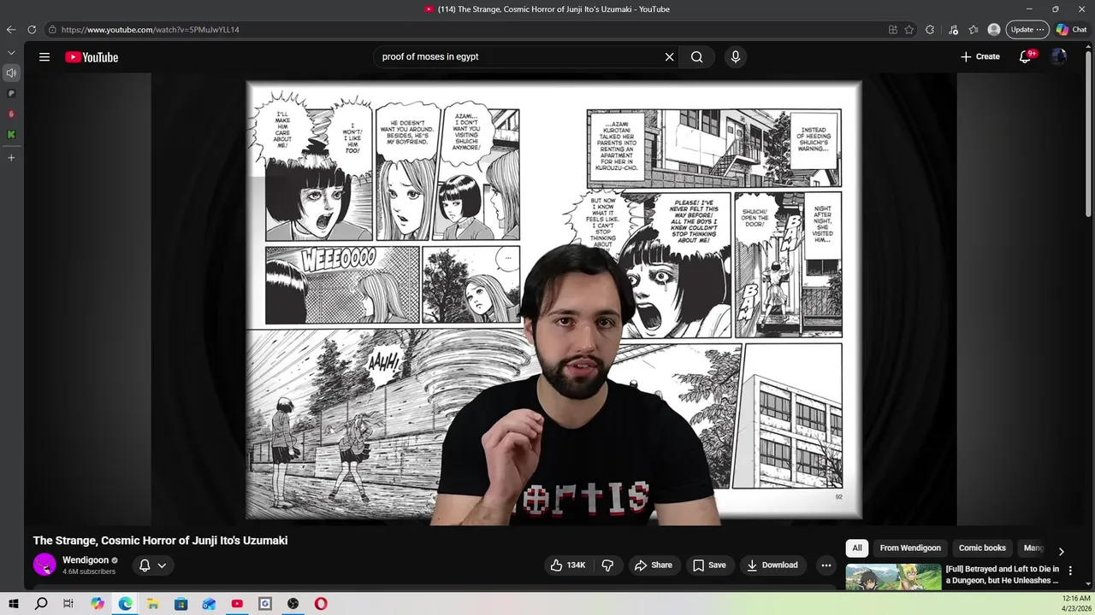Open File Explorer from the taskbar
The width and height of the screenshot is (1095, 615).
pos(153,604)
